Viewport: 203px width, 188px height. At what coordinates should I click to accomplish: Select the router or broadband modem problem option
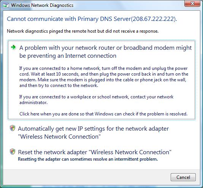[x=101, y=80]
